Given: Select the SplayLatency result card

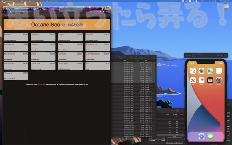Looking at the screenshot, I should pyautogui.click(x=98, y=47).
